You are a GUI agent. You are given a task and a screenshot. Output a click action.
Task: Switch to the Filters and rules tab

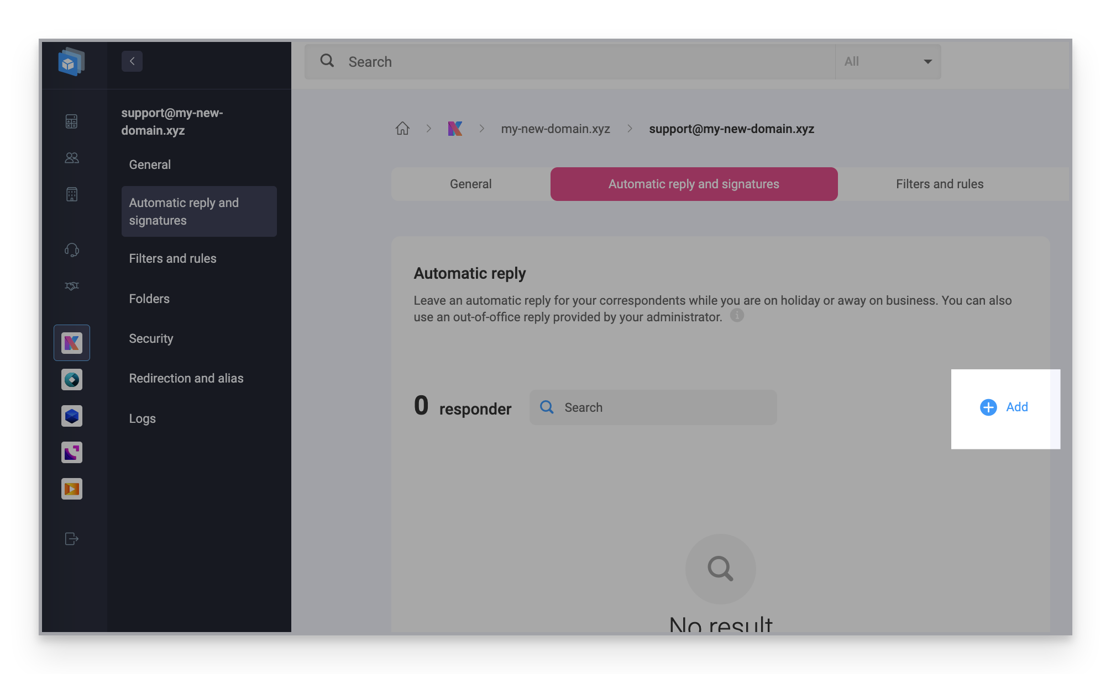(x=940, y=184)
